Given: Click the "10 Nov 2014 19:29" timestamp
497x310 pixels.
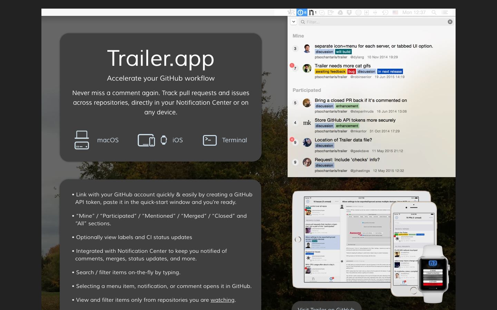Looking at the screenshot, I should 382,57.
